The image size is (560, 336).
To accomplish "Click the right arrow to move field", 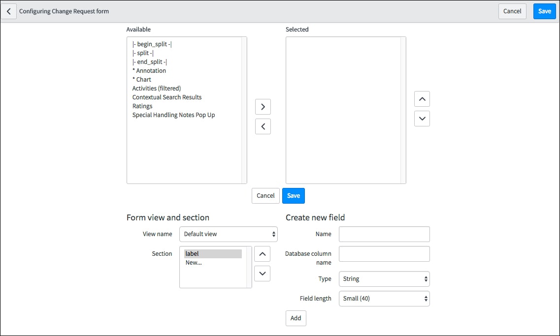I will pyautogui.click(x=263, y=106).
